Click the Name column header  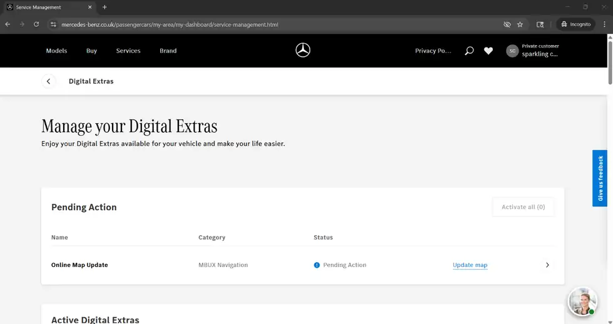[x=59, y=237]
